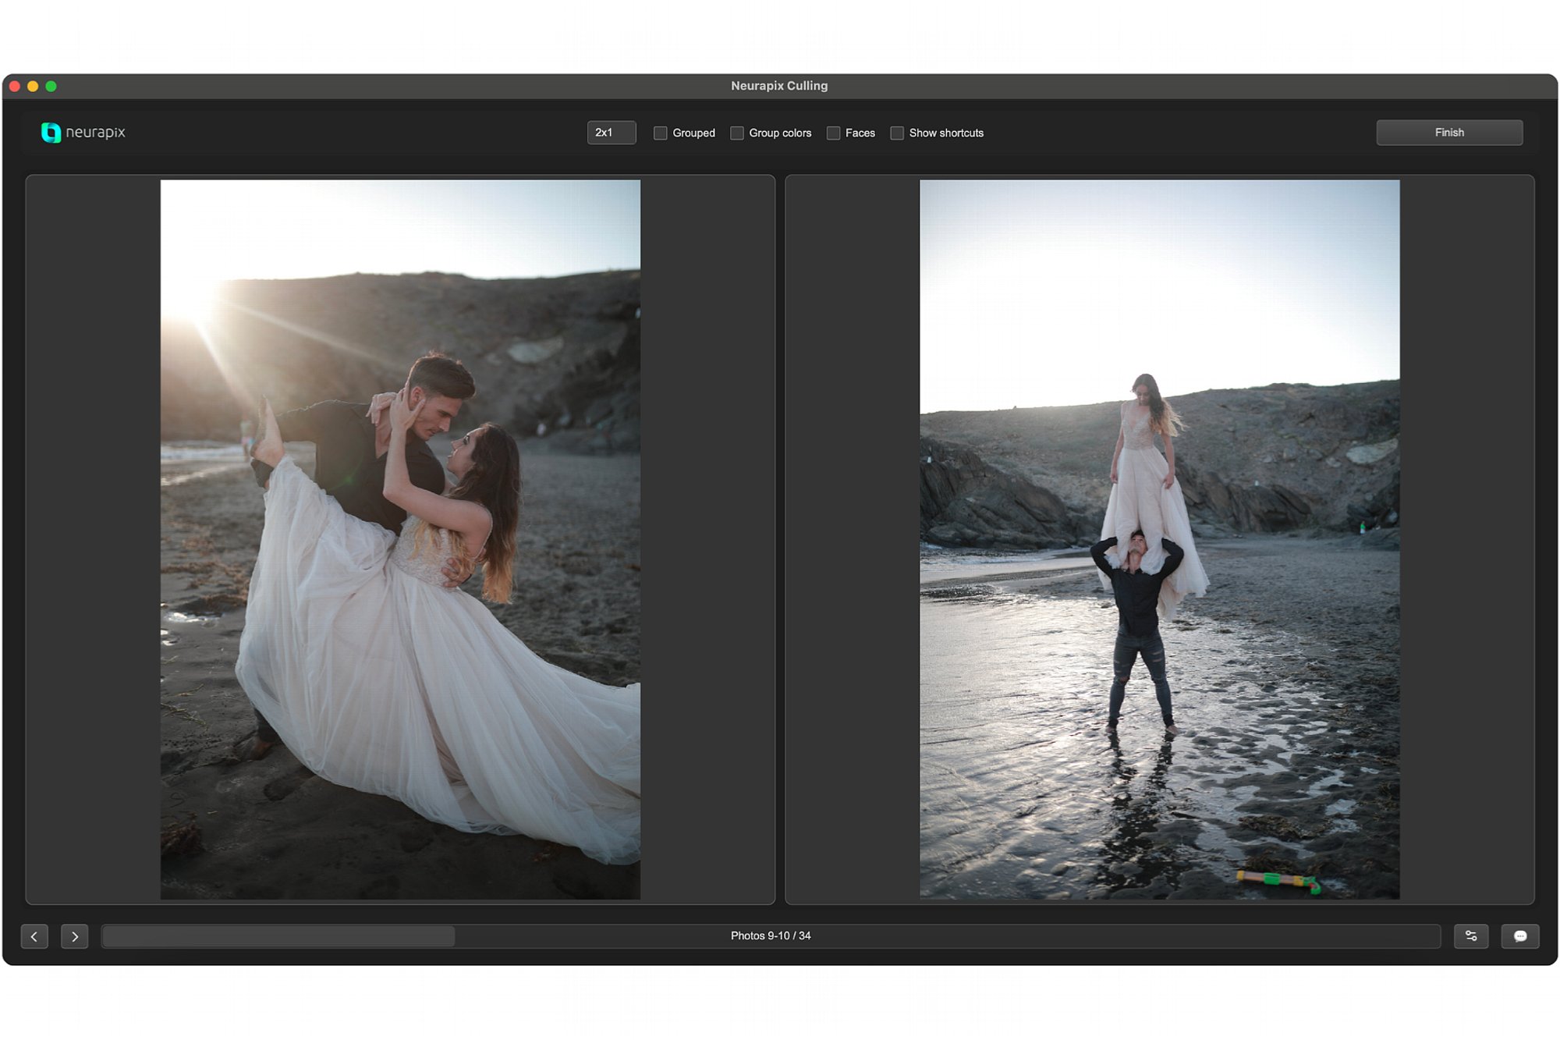Select the left photo of dancing couple
The image size is (1560, 1040).
(400, 540)
